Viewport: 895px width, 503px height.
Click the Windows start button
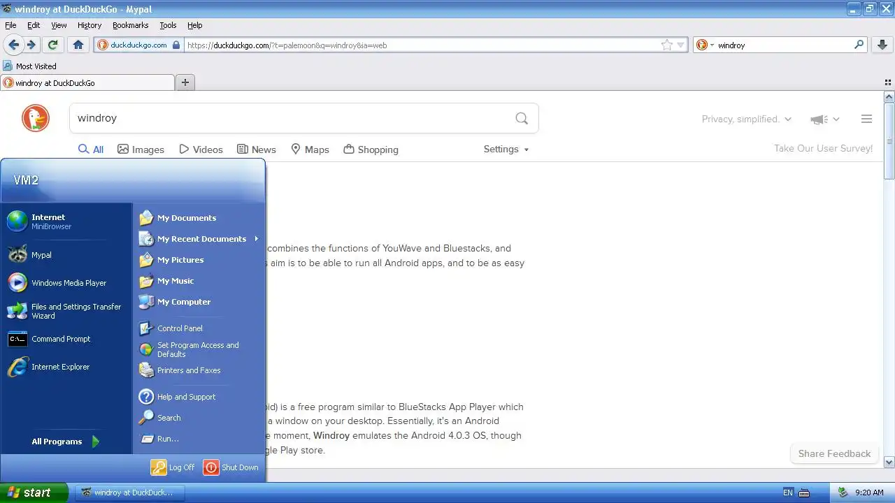(34, 493)
